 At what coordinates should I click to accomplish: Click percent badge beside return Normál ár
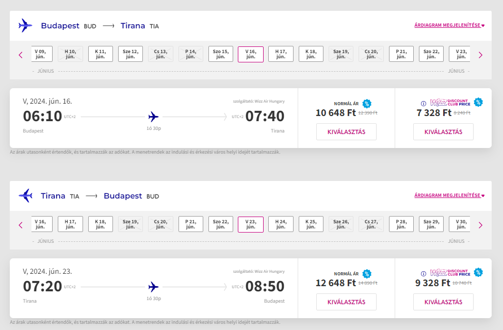coord(366,274)
